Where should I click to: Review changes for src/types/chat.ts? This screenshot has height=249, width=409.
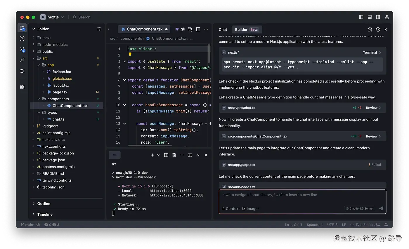pos(373,108)
